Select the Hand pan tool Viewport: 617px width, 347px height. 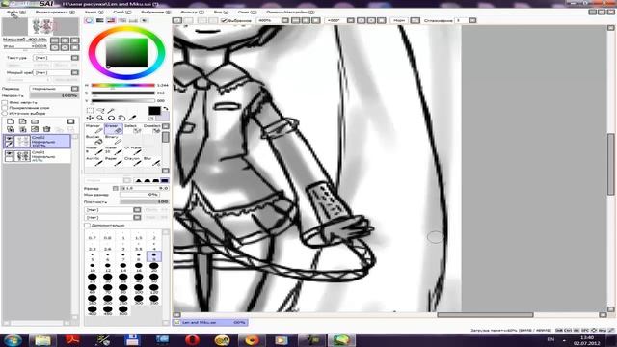(122, 118)
